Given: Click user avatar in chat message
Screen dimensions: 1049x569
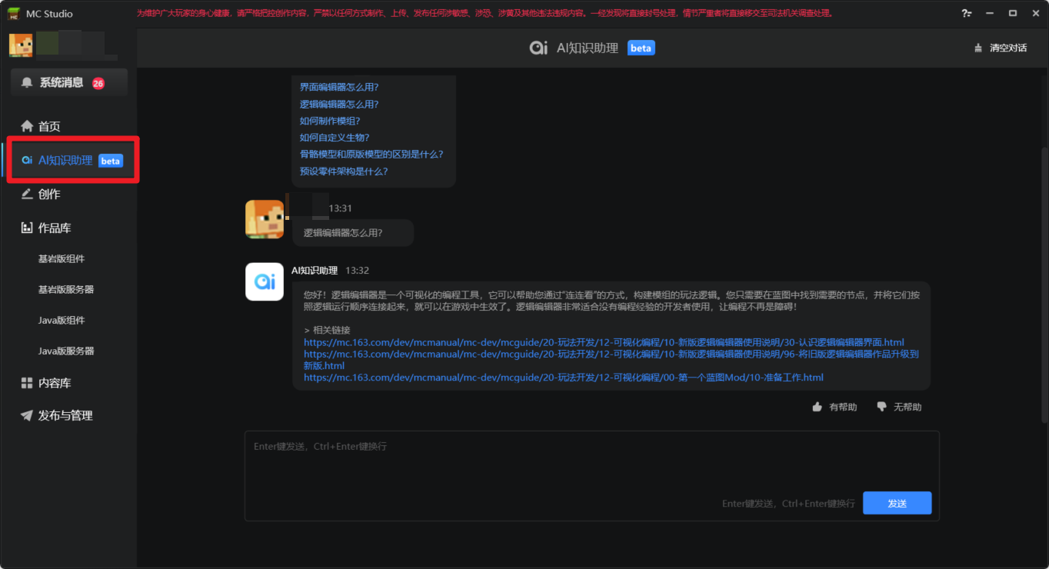Looking at the screenshot, I should point(265,219).
